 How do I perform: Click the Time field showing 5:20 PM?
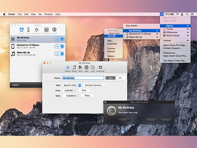[x=68, y=90]
